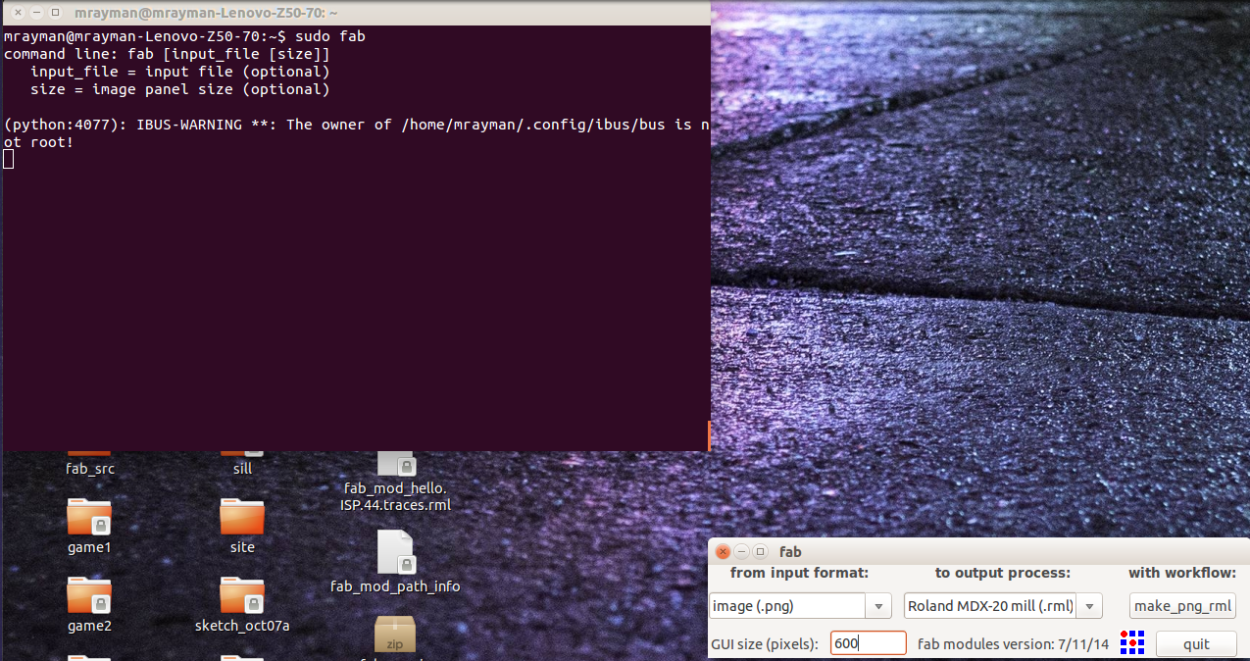Click the terminal scrollbar handle
This screenshot has width=1250, height=661.
coord(709,435)
